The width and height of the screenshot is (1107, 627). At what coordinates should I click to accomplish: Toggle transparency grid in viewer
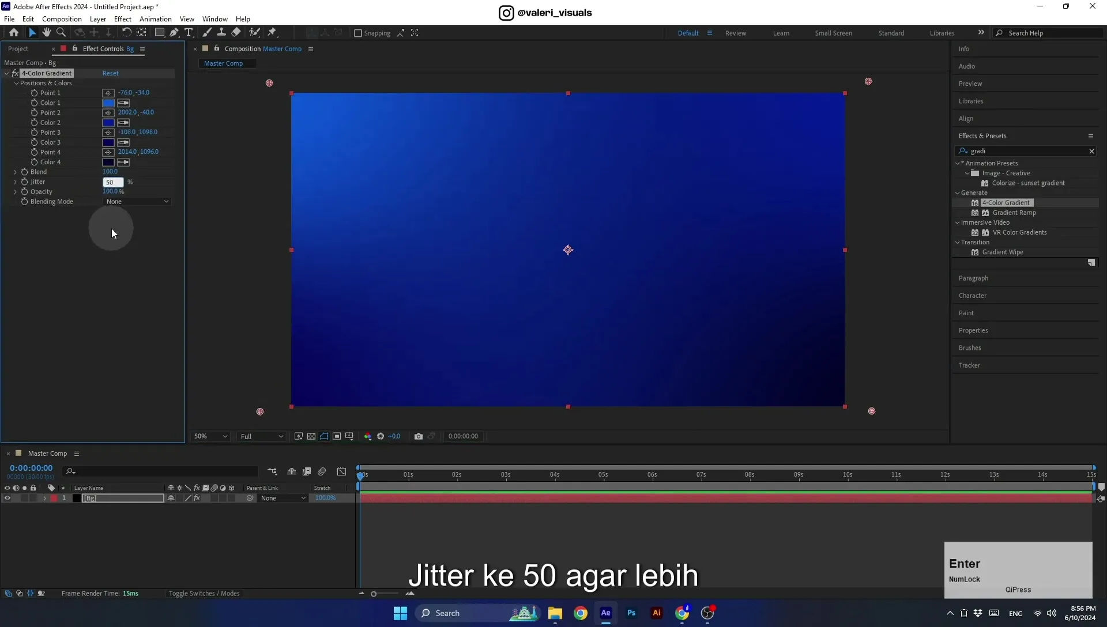[311, 436]
